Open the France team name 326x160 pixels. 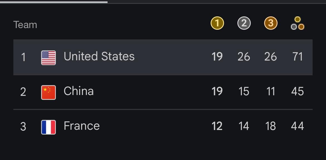82,126
